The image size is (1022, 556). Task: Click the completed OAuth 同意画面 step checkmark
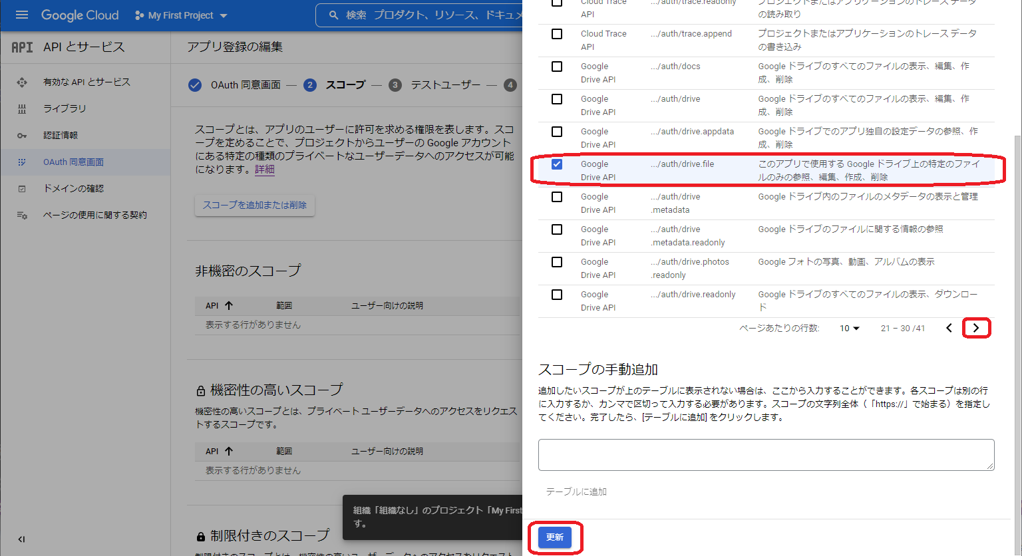[195, 85]
